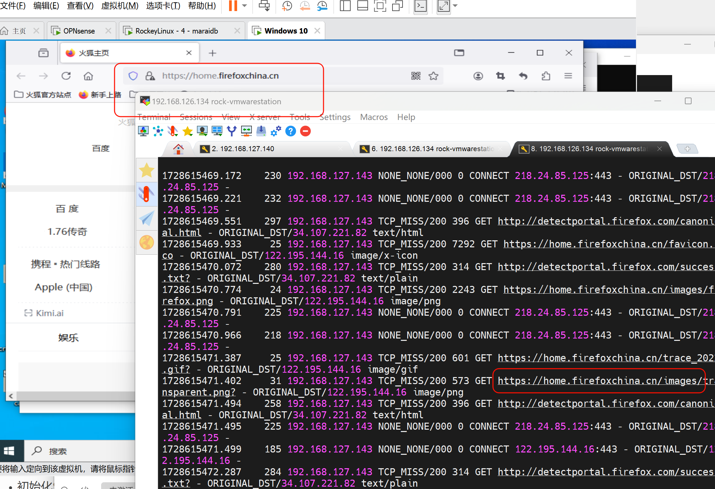Toggle bookmark star in Firefox address bar
715x489 pixels.
click(433, 76)
